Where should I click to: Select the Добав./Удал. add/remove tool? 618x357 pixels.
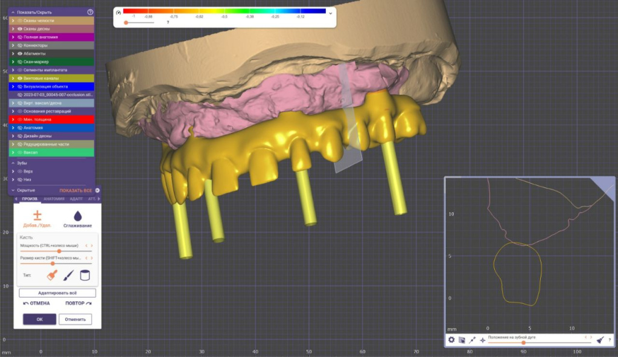coord(37,219)
